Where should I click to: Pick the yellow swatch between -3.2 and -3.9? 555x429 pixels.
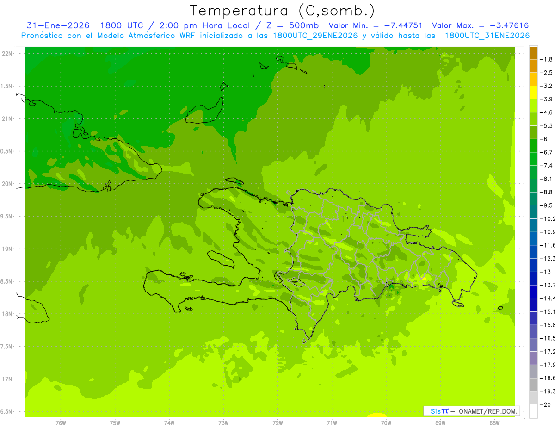(533, 93)
